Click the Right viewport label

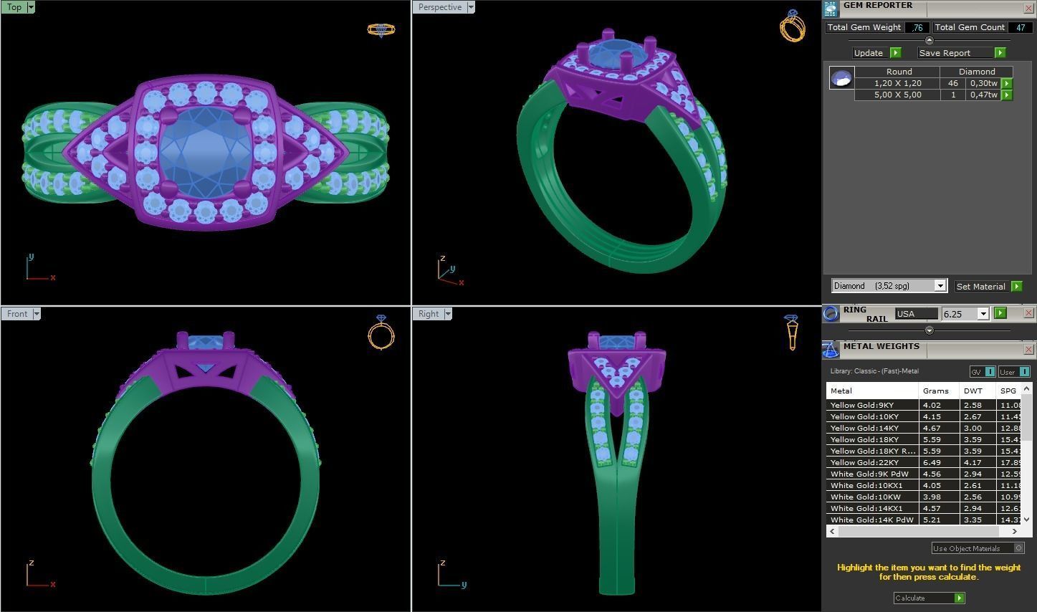tap(429, 314)
